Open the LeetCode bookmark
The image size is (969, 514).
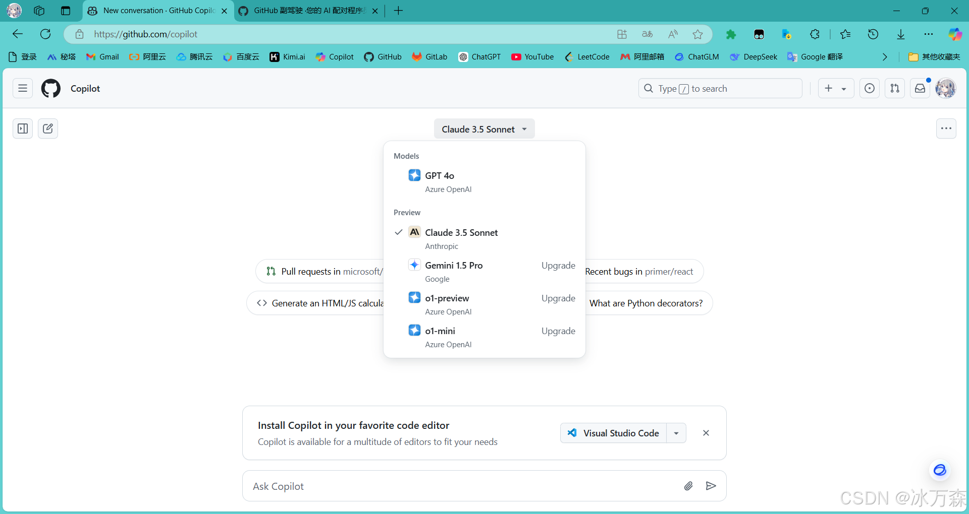(x=587, y=57)
